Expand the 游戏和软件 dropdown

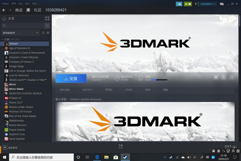(21, 33)
